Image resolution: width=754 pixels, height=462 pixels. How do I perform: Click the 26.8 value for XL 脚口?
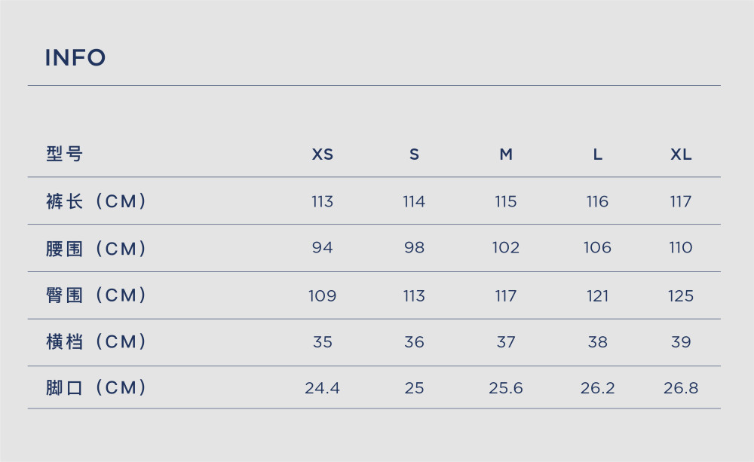(681, 388)
